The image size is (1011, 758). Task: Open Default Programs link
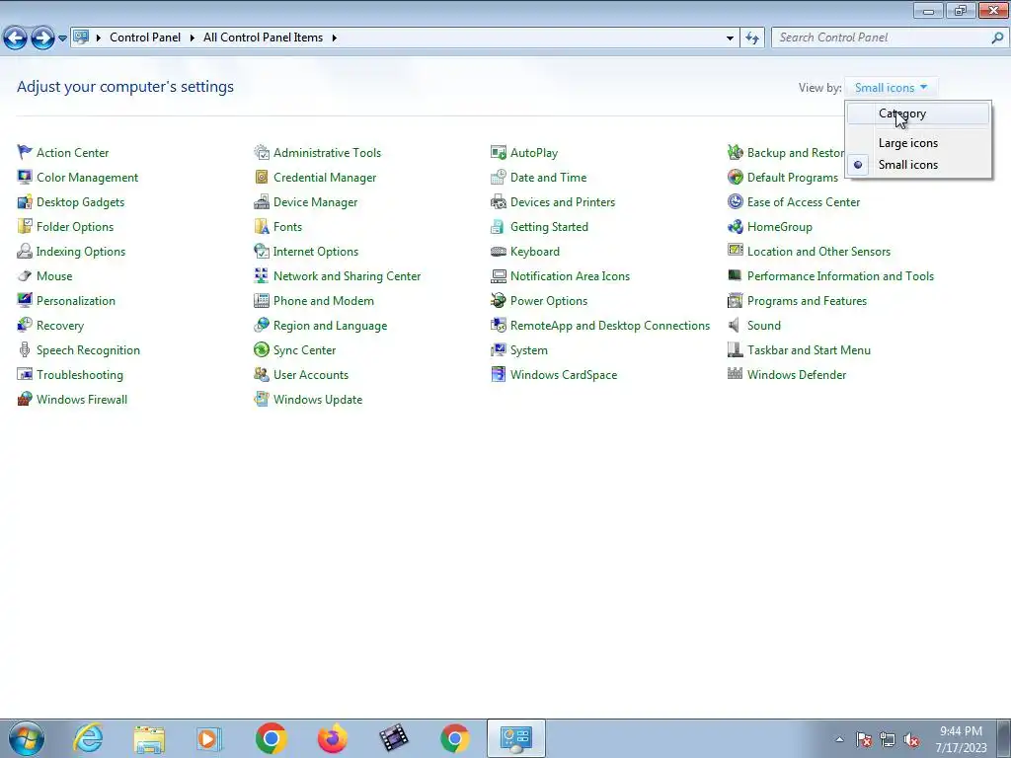pos(793,178)
